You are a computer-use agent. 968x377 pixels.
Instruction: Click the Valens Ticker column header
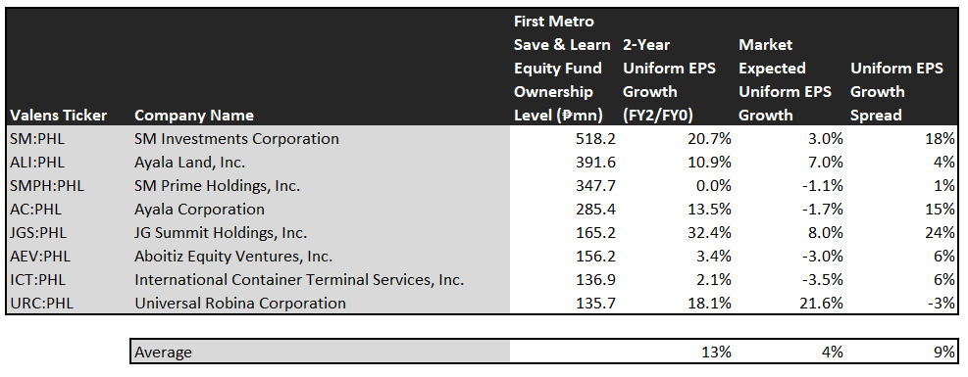coord(59,116)
